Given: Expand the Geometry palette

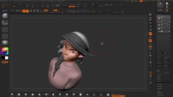Looking at the screenshot, I should pyautogui.click(x=159, y=84).
